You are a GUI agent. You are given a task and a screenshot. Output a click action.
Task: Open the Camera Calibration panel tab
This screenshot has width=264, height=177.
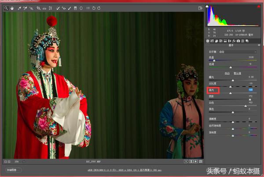pyautogui.click(x=238, y=41)
